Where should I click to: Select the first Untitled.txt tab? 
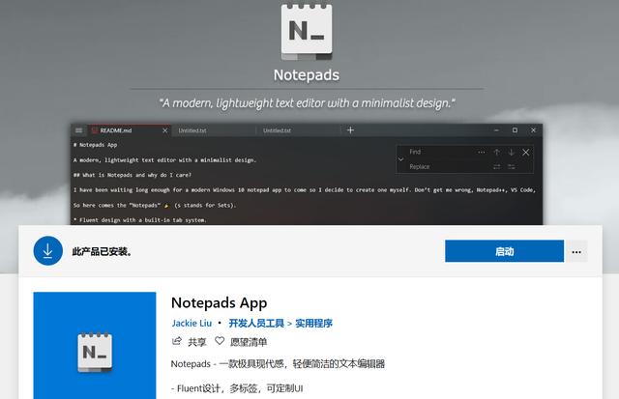tap(213, 130)
